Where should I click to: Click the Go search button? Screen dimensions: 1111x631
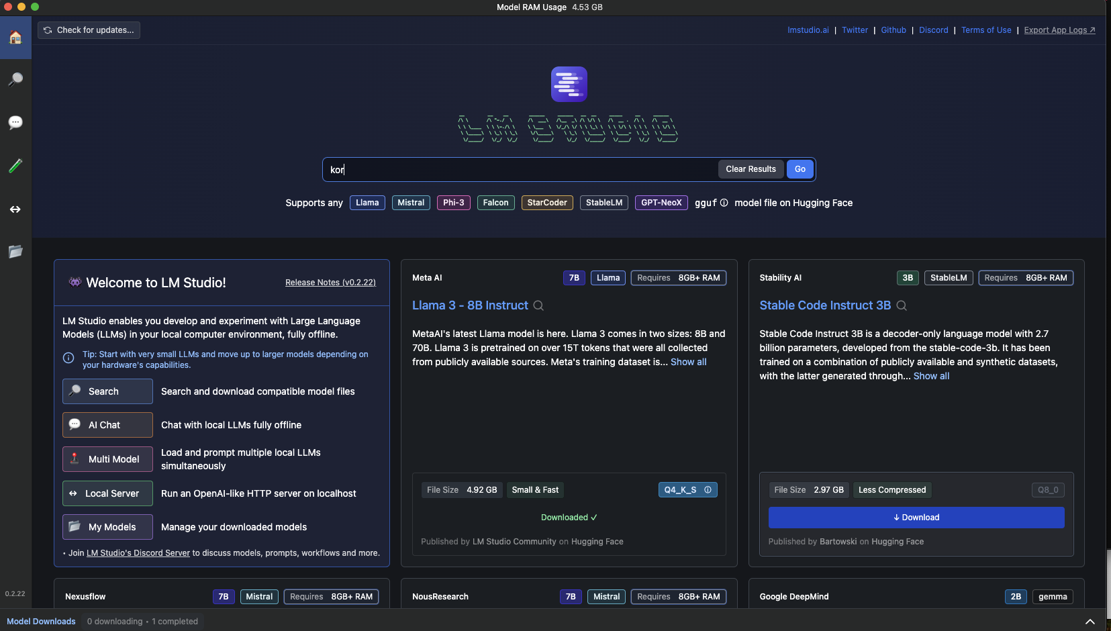[x=800, y=169]
